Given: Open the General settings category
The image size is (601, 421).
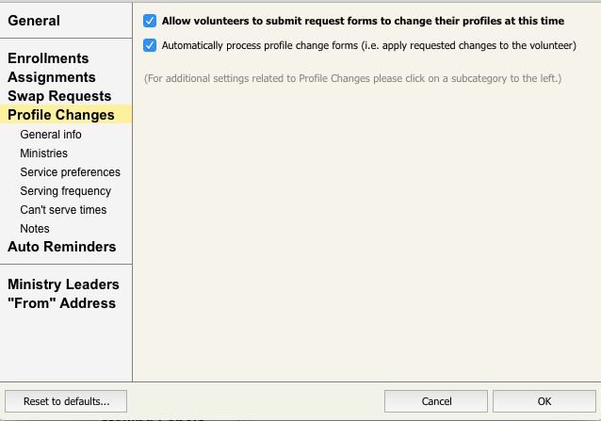Looking at the screenshot, I should pos(34,21).
